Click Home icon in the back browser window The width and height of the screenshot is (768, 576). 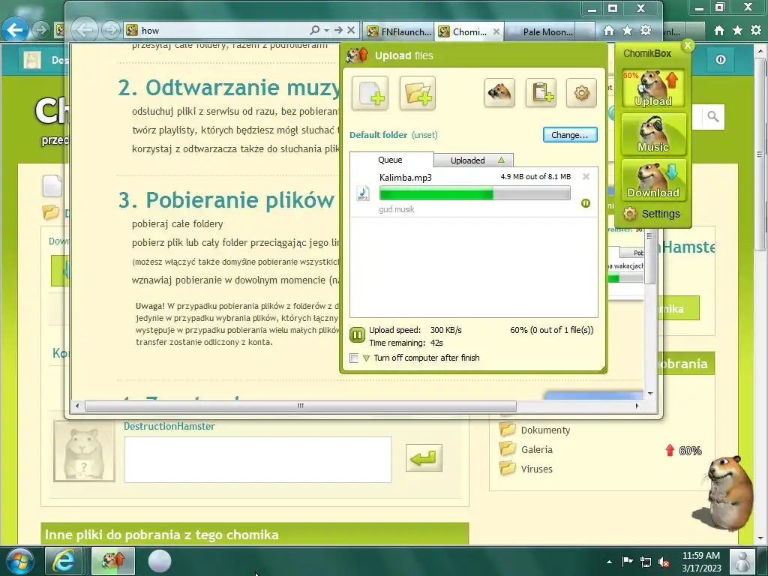click(x=719, y=31)
